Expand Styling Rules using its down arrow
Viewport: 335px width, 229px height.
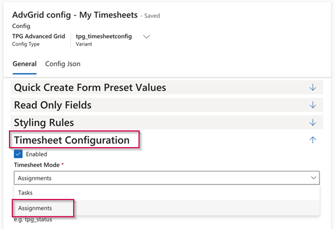pyautogui.click(x=313, y=122)
